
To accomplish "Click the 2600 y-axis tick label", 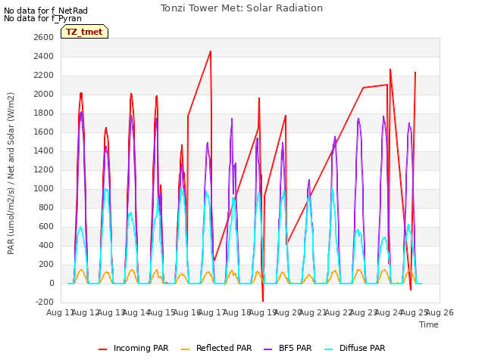I will (44, 37).
